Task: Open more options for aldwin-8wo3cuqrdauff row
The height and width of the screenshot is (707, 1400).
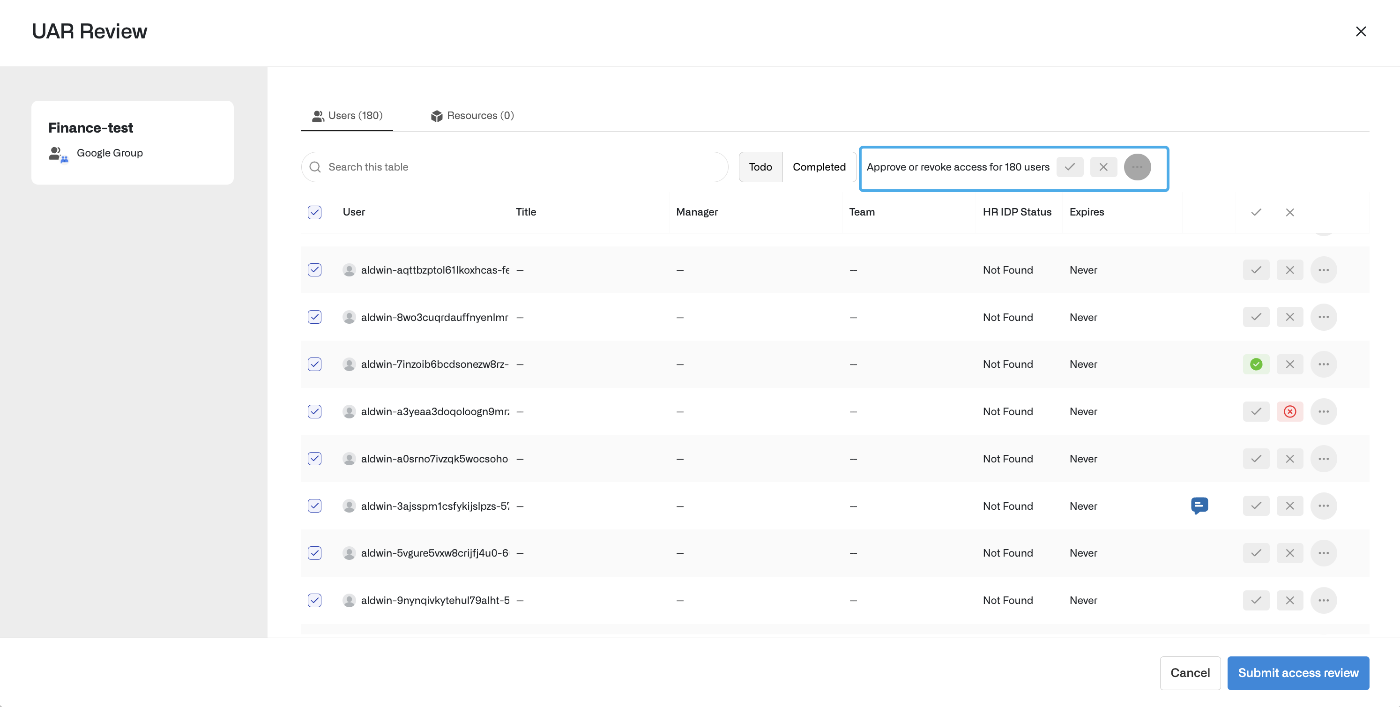Action: click(x=1323, y=317)
